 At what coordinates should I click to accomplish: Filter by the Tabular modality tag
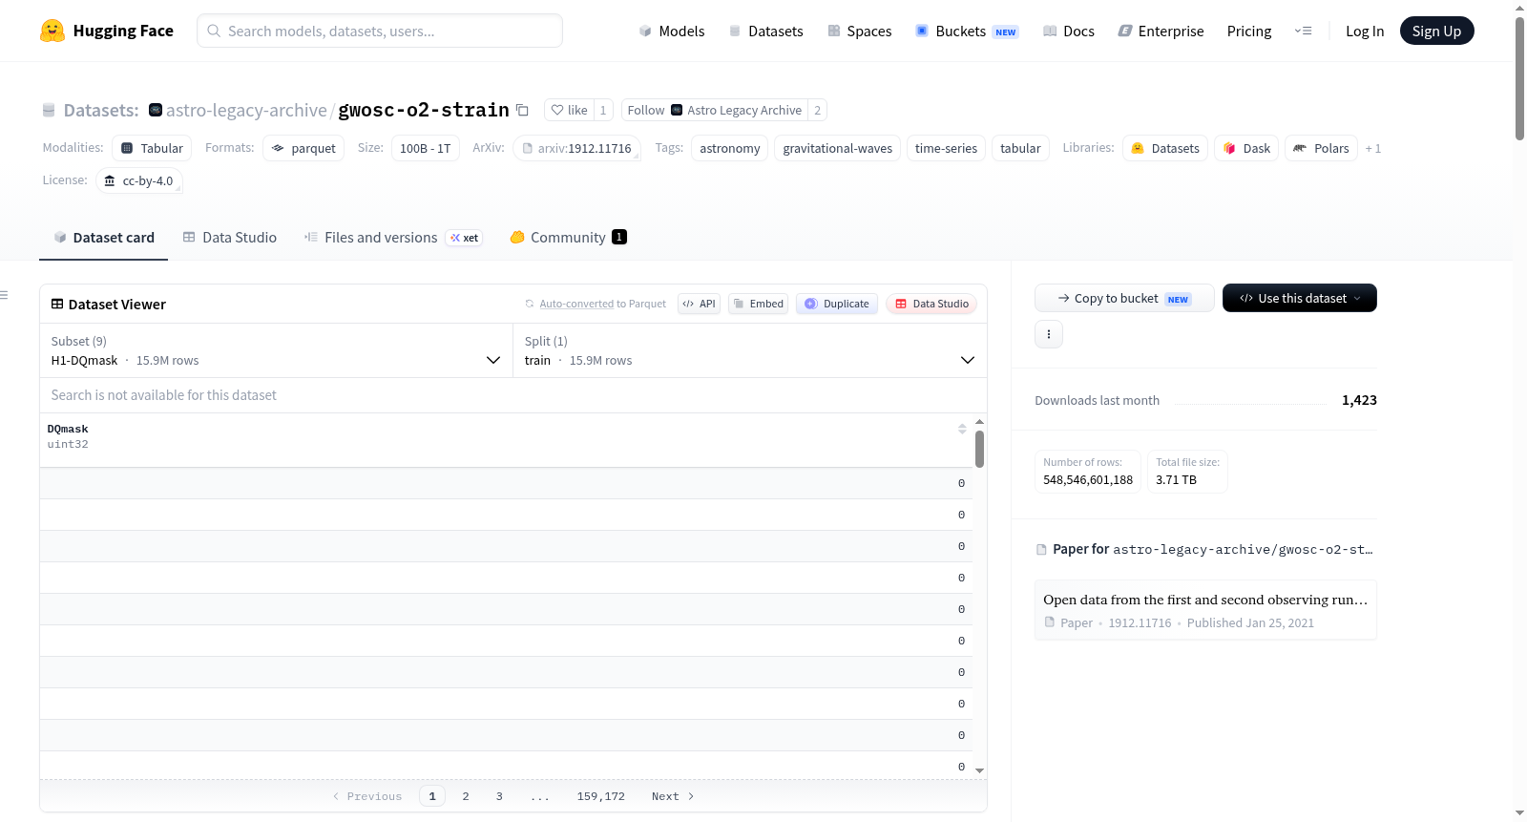click(152, 148)
